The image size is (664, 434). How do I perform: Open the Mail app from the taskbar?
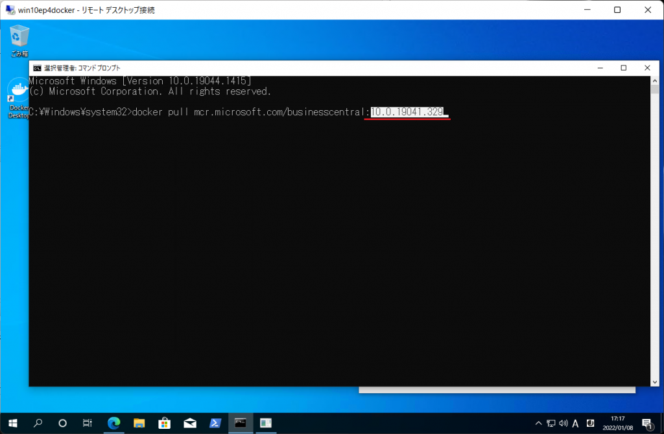190,423
